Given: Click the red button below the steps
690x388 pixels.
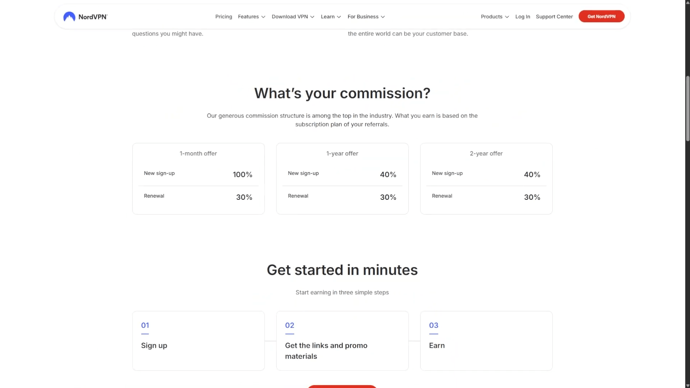Looking at the screenshot, I should point(342,387).
